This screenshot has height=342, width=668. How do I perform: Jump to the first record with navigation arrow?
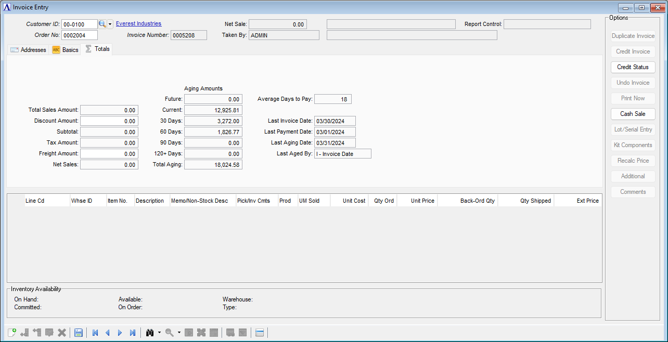coord(95,333)
